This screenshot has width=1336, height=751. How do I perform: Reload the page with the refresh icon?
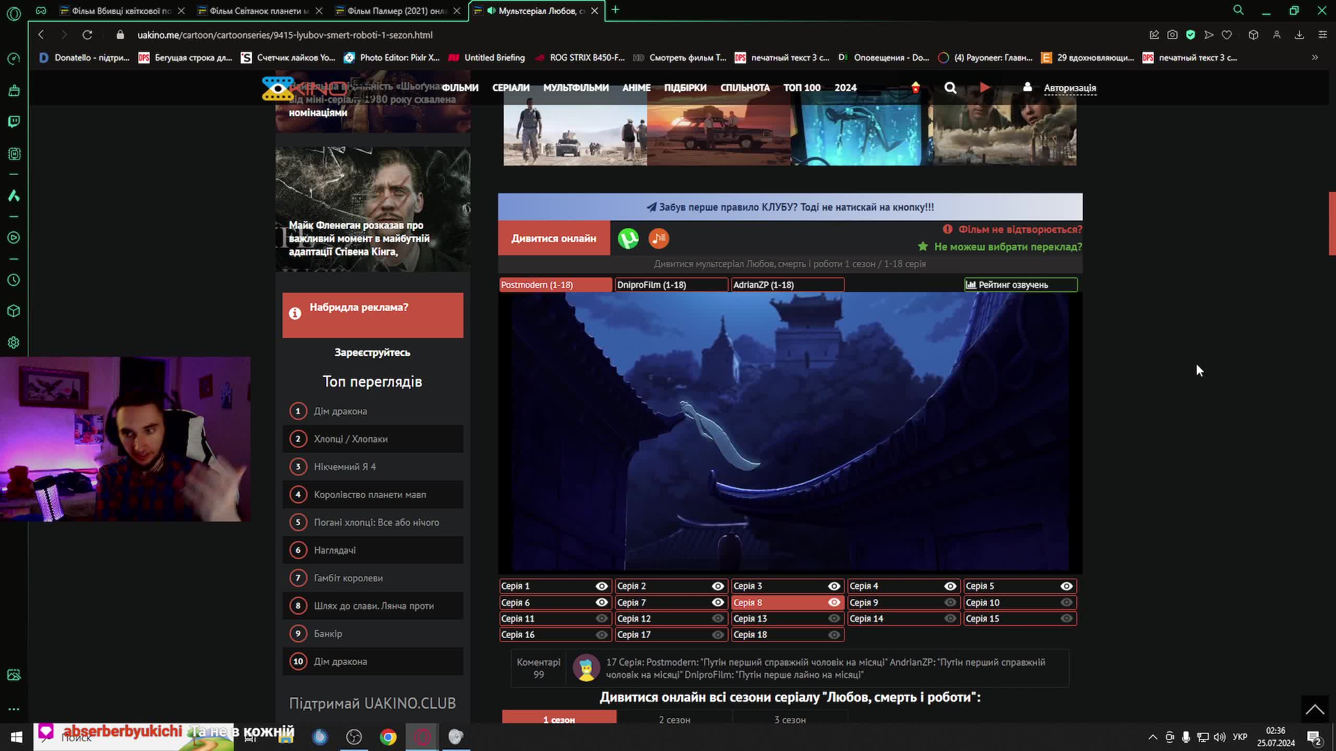pyautogui.click(x=87, y=35)
